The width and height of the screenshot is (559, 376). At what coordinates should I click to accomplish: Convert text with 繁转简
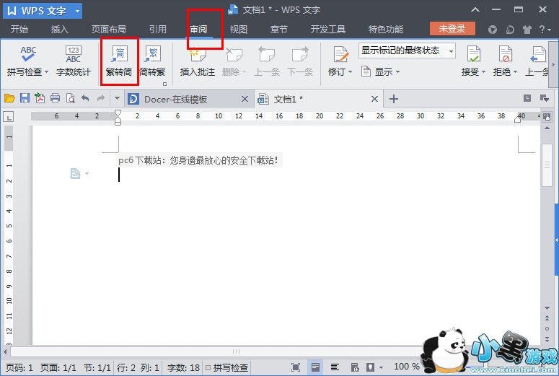click(x=119, y=61)
